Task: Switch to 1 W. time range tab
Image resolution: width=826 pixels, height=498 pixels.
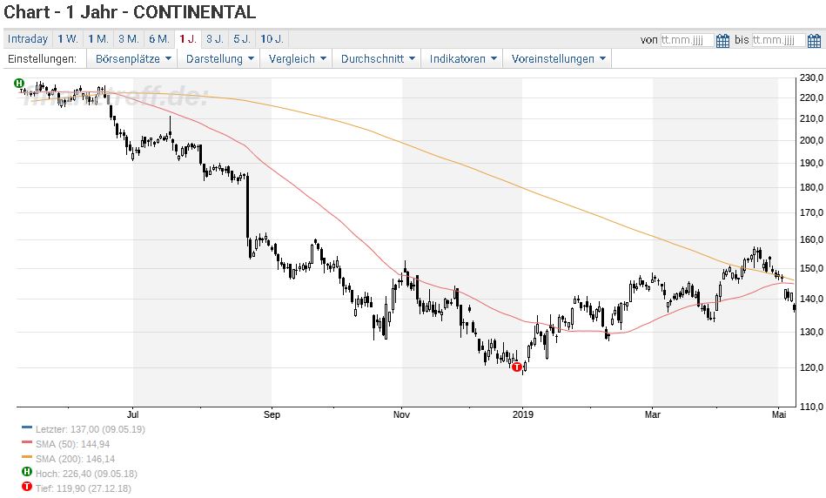Action: click(67, 39)
